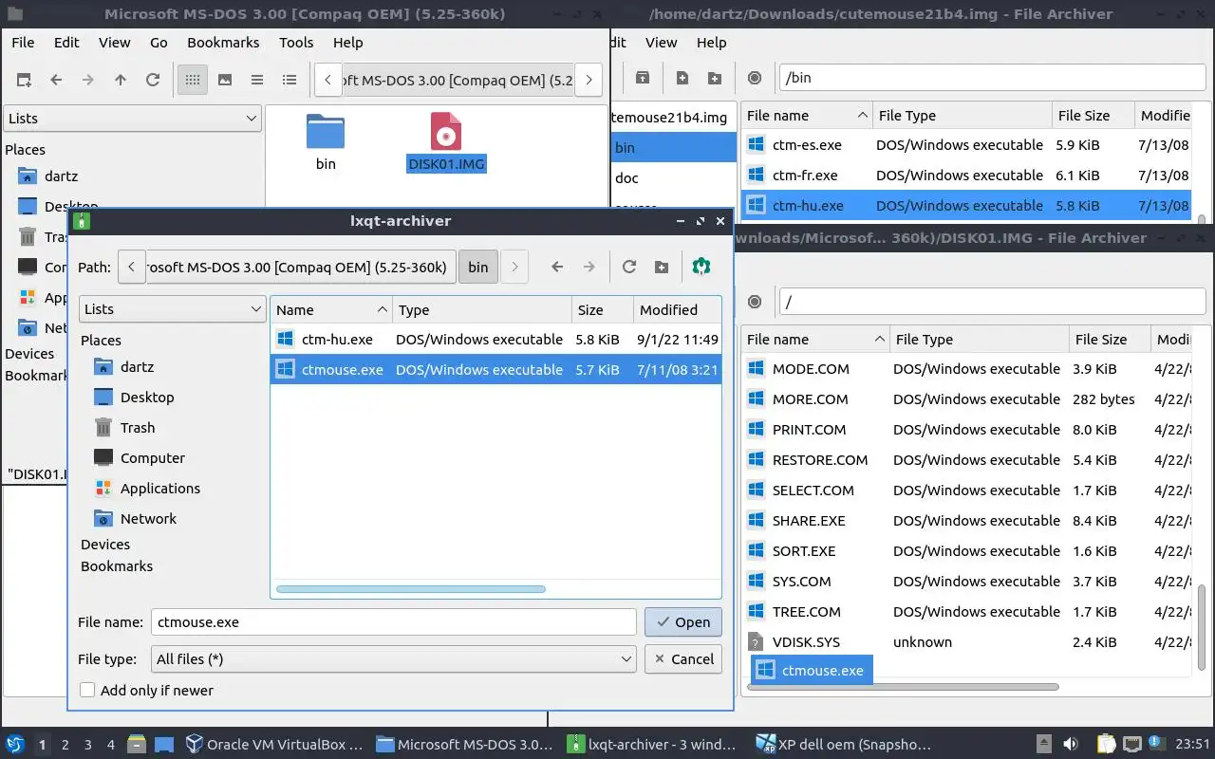Image resolution: width=1215 pixels, height=759 pixels.
Task: Click the bin path segment button in dialog
Action: 478,268
